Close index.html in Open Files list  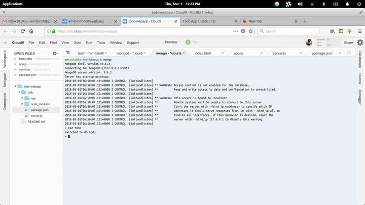coord(15,59)
